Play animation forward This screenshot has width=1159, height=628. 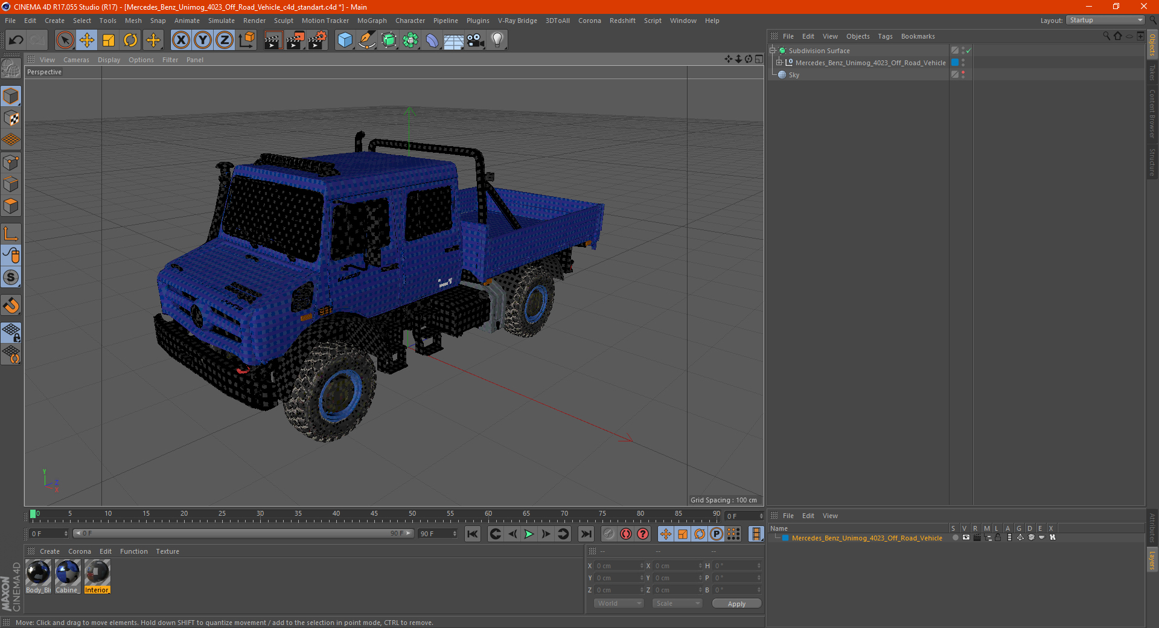tap(529, 534)
